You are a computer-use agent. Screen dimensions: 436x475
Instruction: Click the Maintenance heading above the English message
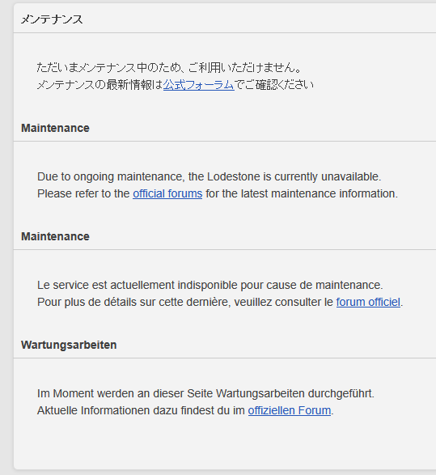click(55, 128)
